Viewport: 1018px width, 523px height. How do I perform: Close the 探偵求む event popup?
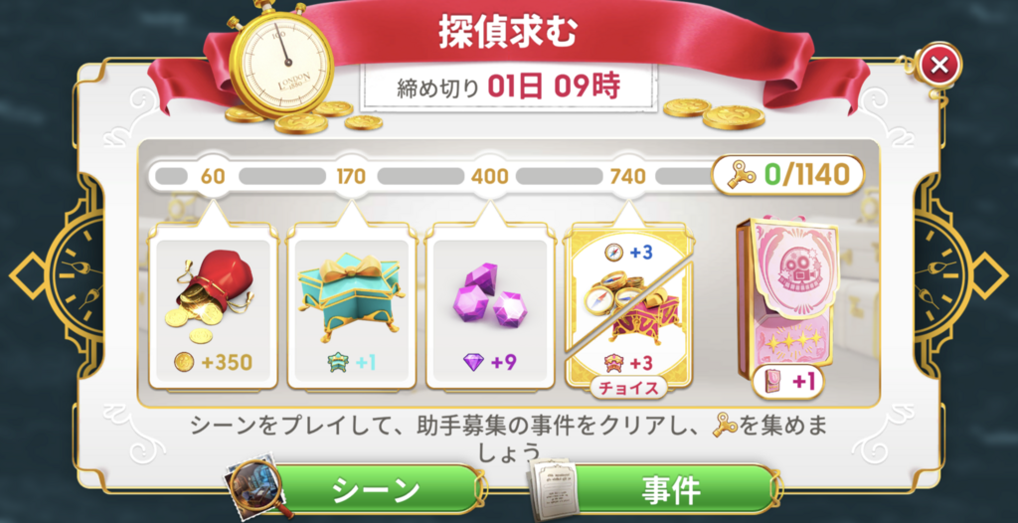[938, 65]
